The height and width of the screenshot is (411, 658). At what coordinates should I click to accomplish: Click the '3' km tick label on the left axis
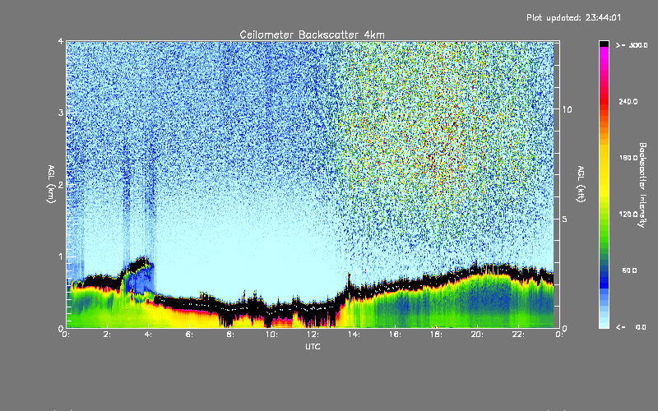click(61, 113)
